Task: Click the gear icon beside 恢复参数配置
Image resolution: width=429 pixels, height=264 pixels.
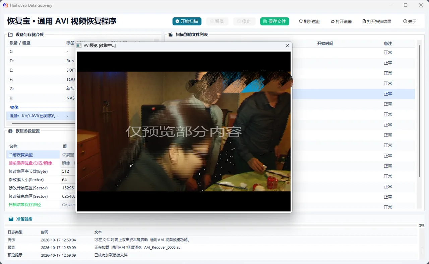Action: [10, 131]
